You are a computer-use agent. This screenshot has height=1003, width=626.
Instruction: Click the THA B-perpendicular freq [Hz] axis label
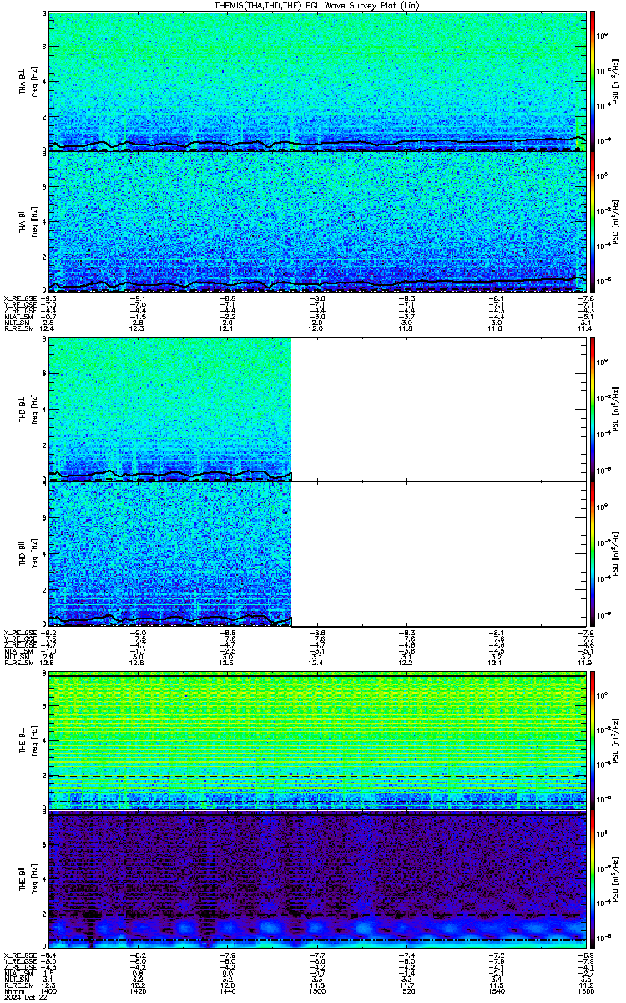point(33,81)
